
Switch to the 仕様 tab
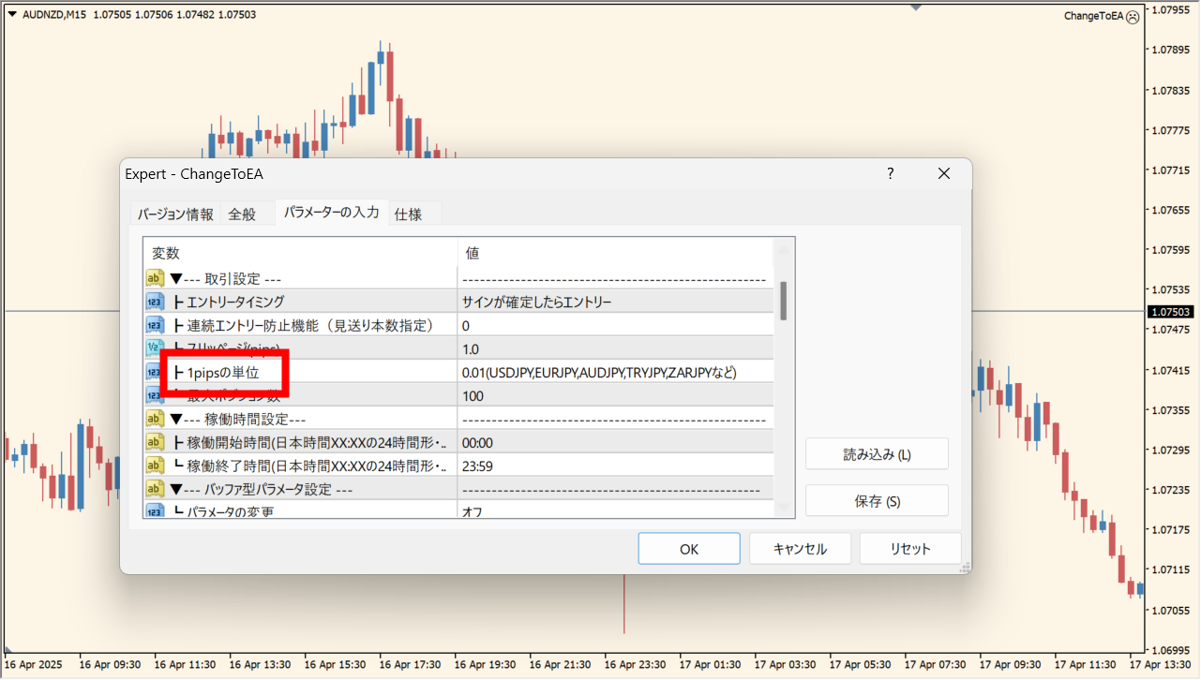[408, 214]
